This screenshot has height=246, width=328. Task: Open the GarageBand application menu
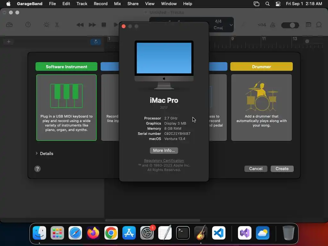tap(29, 4)
